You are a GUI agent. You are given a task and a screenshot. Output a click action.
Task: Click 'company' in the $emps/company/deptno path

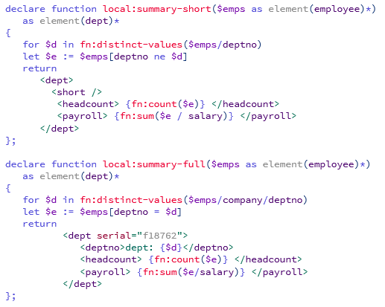242,200
